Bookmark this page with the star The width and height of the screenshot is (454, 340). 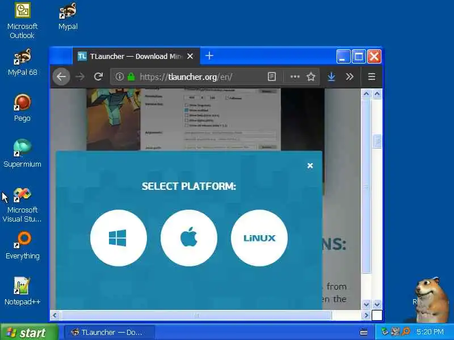(311, 76)
